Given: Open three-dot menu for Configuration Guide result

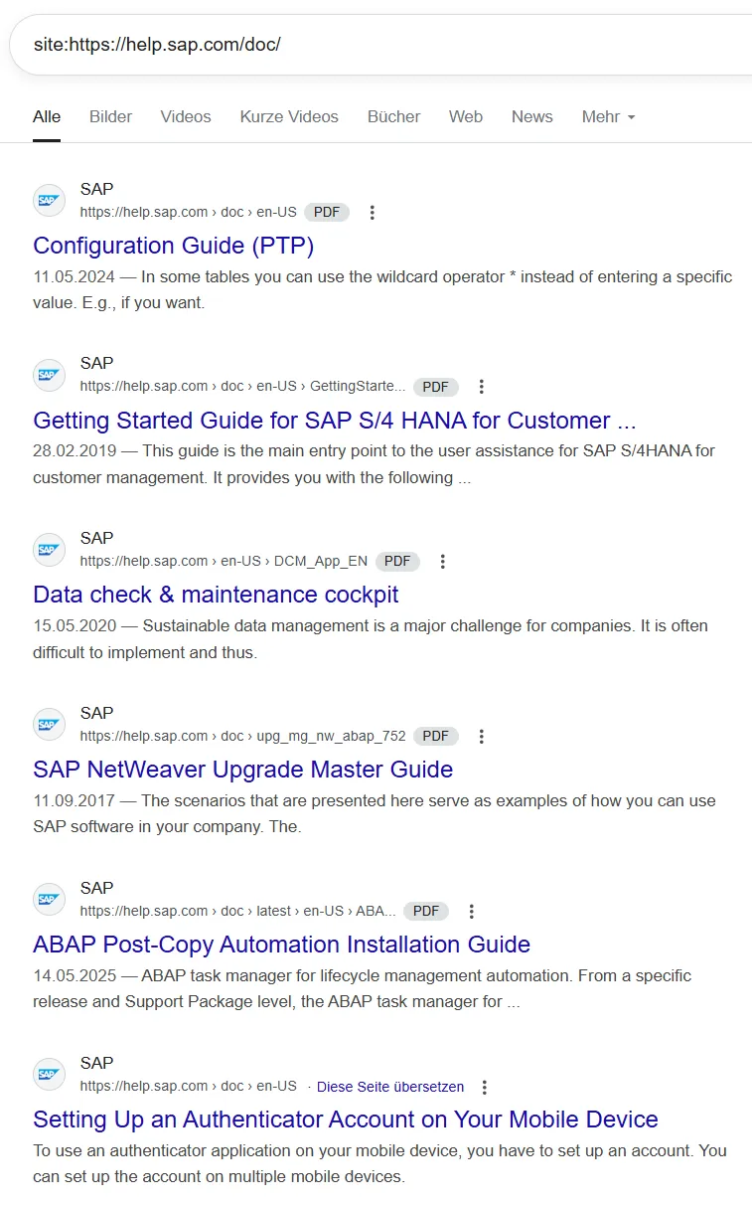Looking at the screenshot, I should click(372, 212).
